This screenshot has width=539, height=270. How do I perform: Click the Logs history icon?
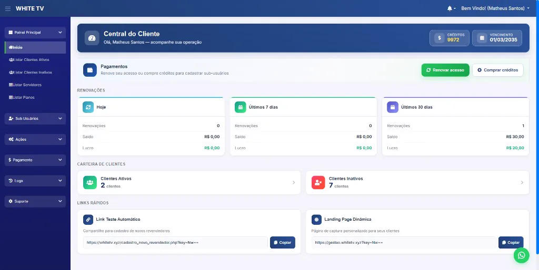click(x=11, y=181)
